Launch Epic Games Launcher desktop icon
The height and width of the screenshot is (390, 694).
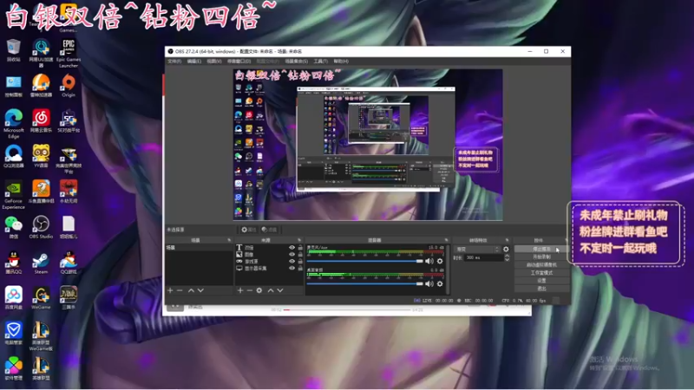pyautogui.click(x=69, y=53)
